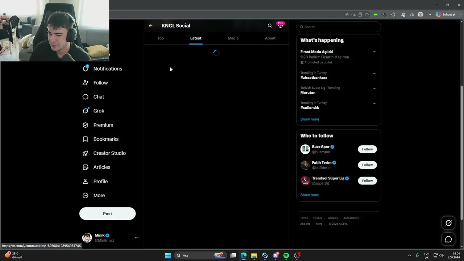Open More options in the sidebar
The width and height of the screenshot is (464, 261).
[x=94, y=195]
